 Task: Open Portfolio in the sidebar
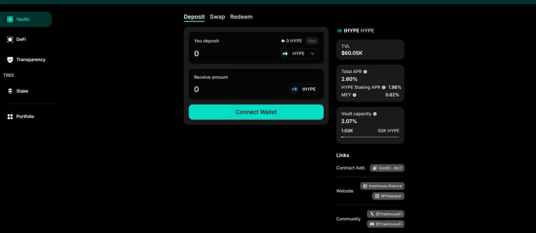(x=26, y=116)
